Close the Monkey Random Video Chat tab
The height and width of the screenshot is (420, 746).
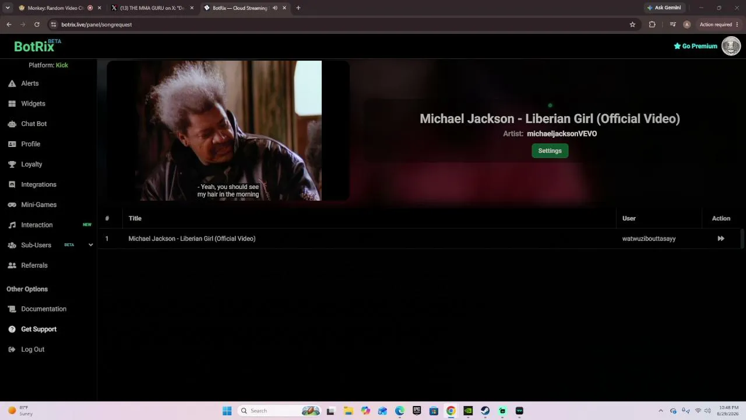[x=99, y=8]
